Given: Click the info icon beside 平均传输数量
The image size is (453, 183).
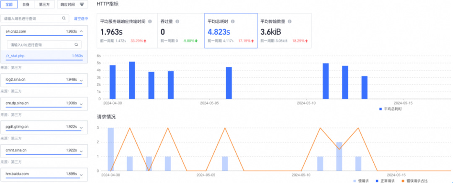Looking at the screenshot, I should tap(289, 21).
